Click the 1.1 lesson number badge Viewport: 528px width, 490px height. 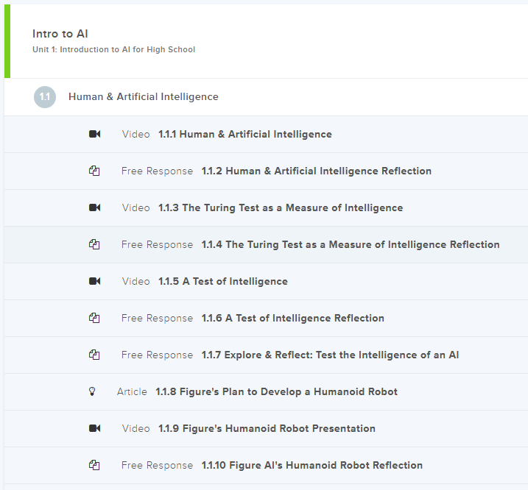pyautogui.click(x=45, y=97)
